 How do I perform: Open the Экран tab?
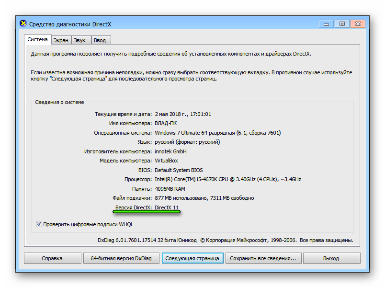point(61,40)
